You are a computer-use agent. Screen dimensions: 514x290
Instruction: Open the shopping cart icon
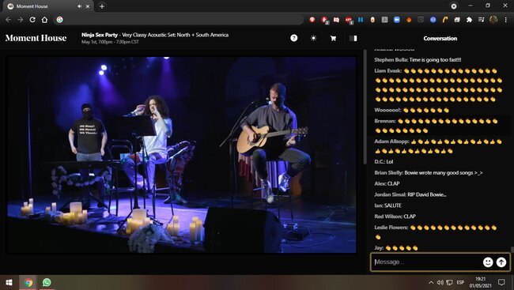coord(333,39)
